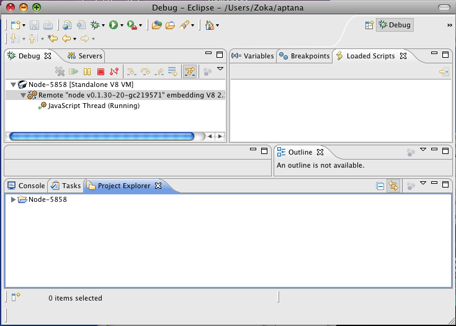Switch to the Console tab
The image size is (456, 326).
26,186
